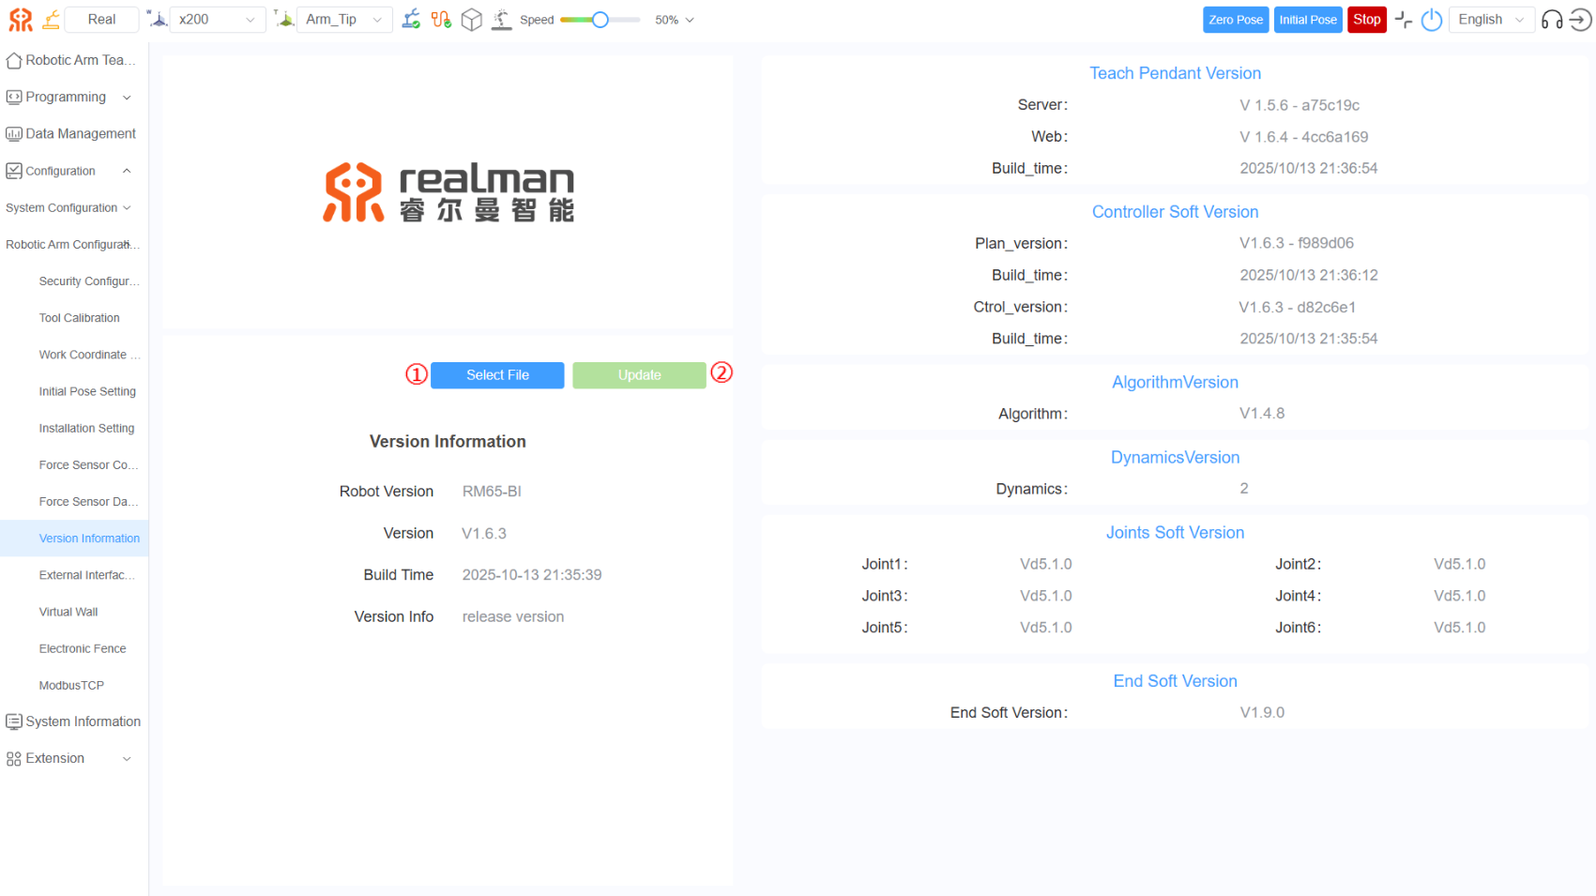Log out using the arrow-in-circle icon
The image size is (1596, 896).
click(1581, 20)
